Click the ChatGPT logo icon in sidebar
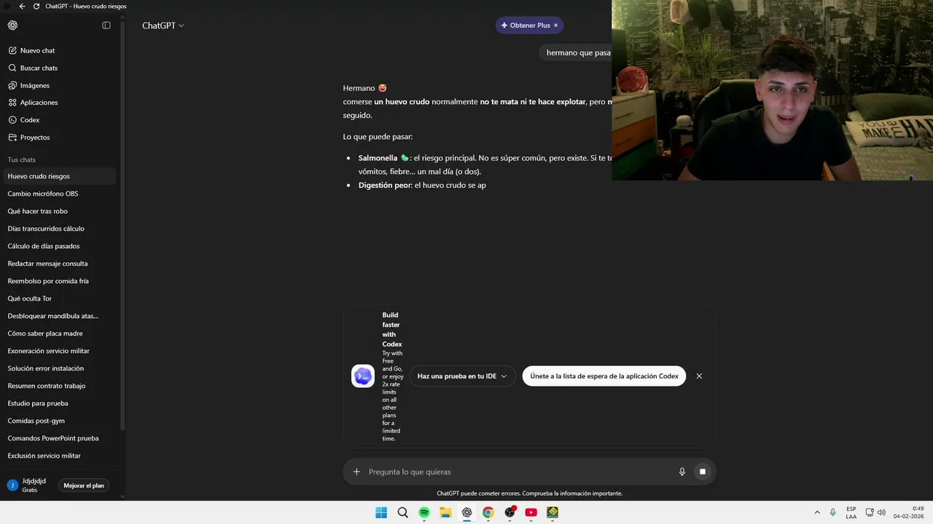 click(12, 25)
